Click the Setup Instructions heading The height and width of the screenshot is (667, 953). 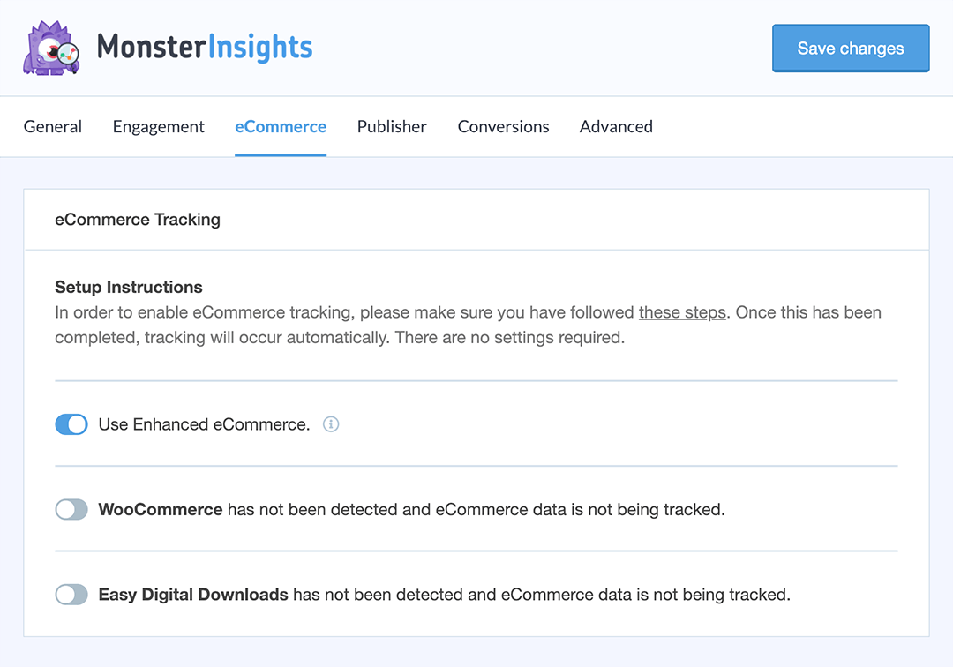[x=129, y=287]
